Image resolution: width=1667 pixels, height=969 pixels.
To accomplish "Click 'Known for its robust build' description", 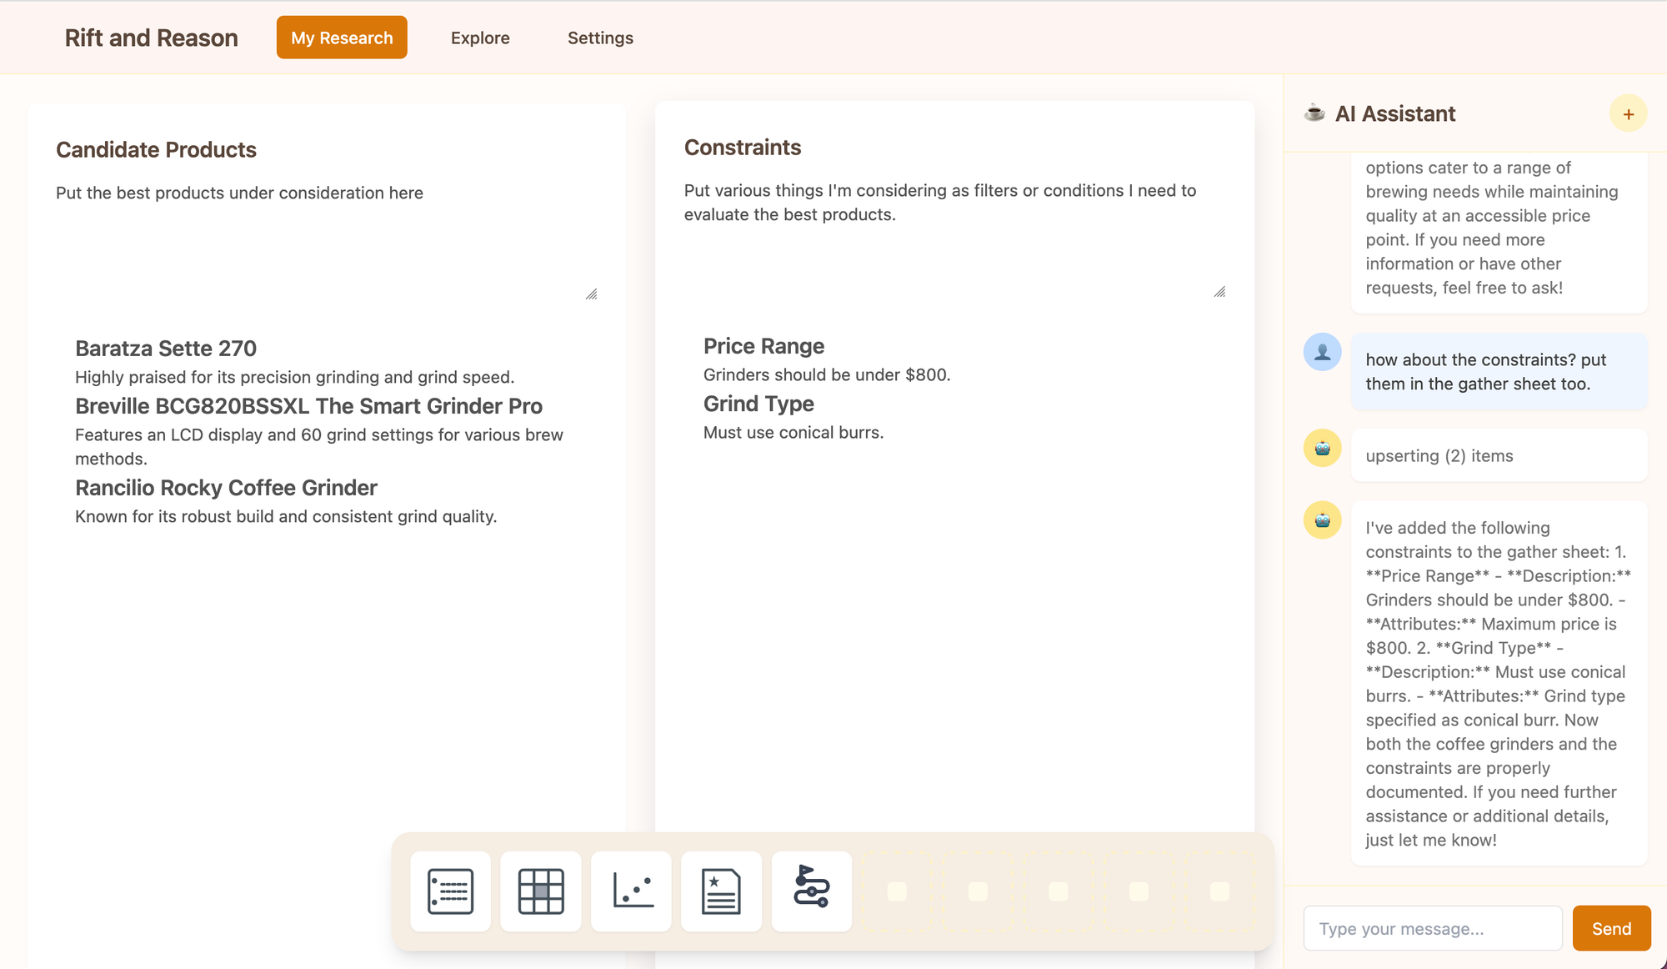I will [286, 516].
